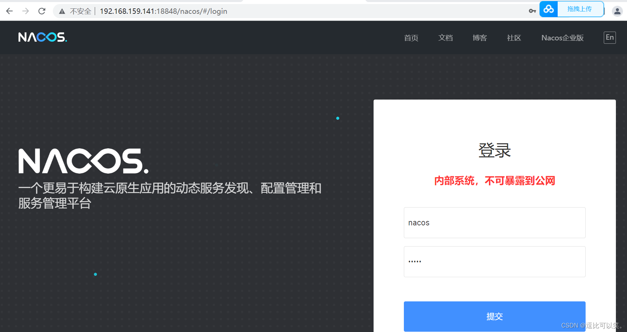Open the 社区 navigation item
Image resolution: width=627 pixels, height=332 pixels.
514,38
